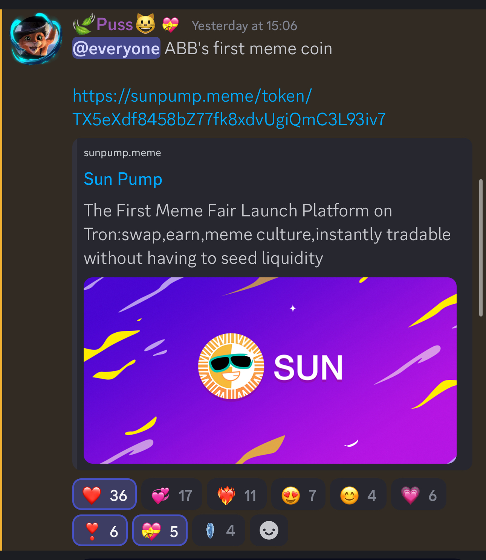Click the Puss username

115,24
